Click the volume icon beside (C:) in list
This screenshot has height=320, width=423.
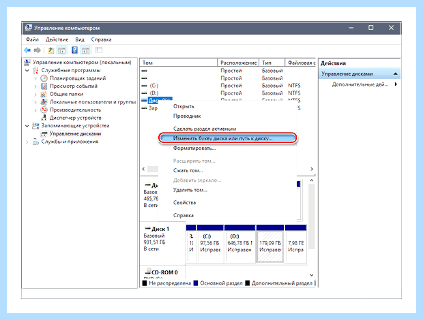(145, 86)
